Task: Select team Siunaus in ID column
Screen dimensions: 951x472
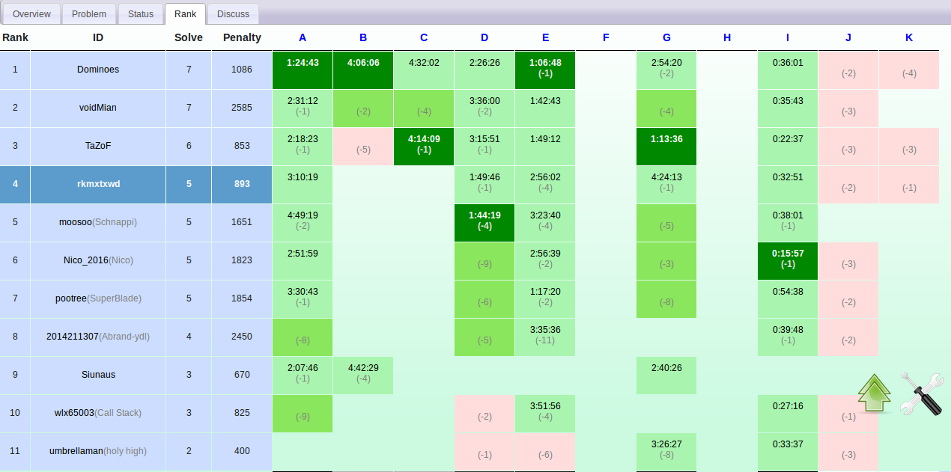Action: [x=98, y=375]
